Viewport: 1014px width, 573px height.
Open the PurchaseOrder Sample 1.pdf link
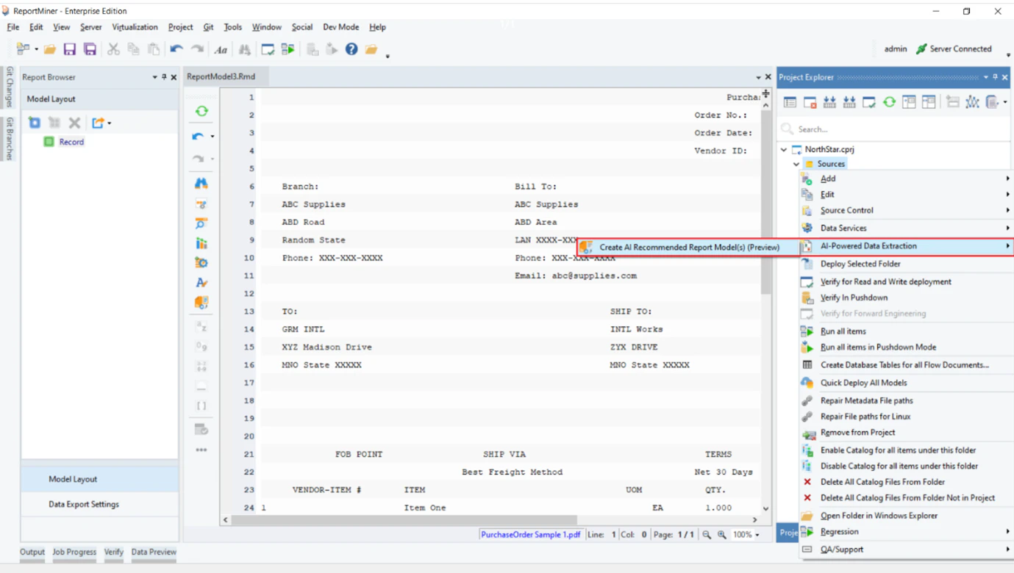pyautogui.click(x=530, y=535)
